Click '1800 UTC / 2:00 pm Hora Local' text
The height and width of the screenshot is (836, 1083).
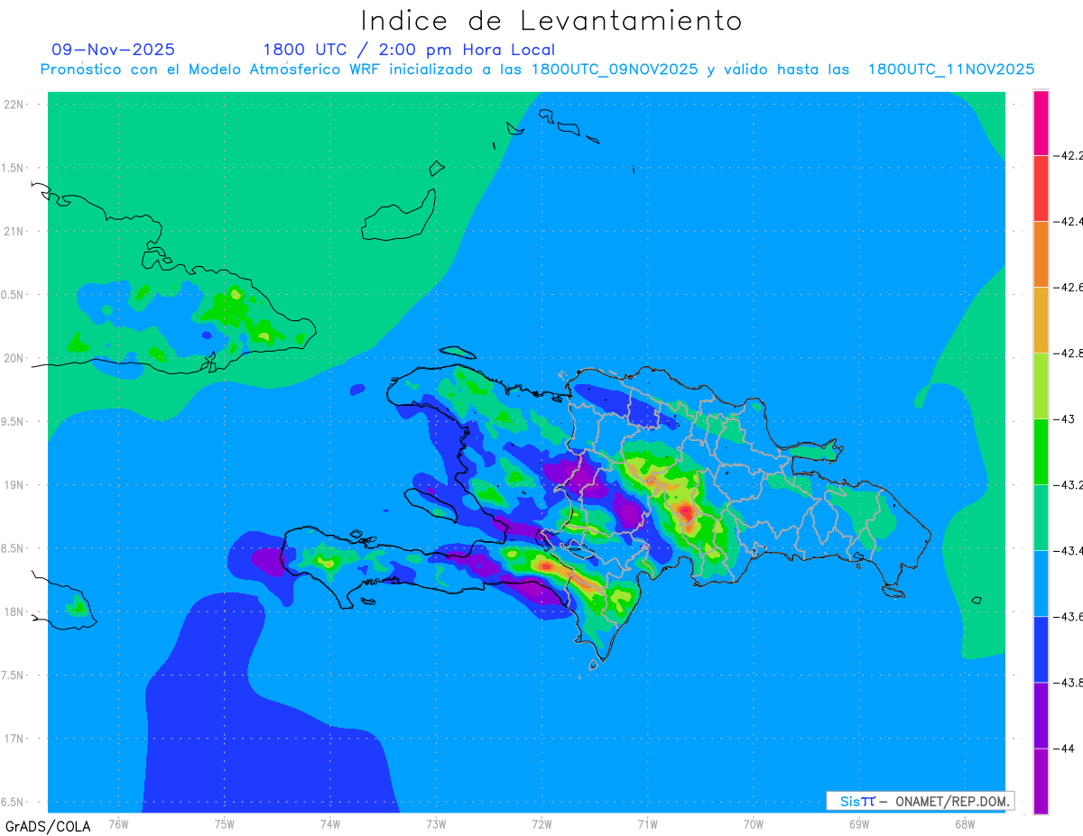point(409,50)
